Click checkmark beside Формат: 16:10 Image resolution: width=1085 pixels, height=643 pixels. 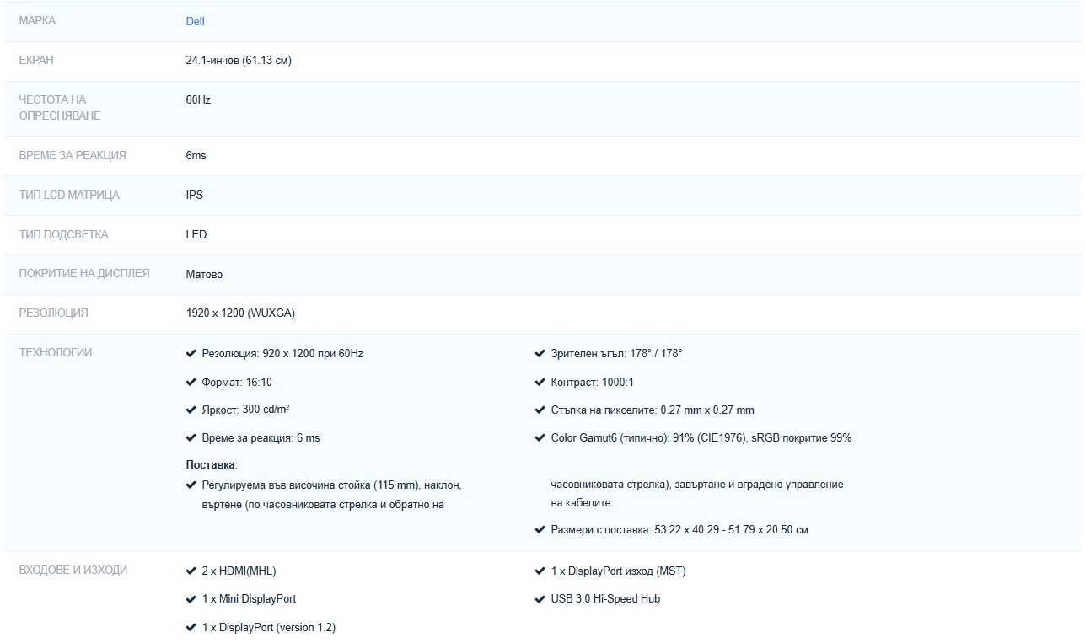point(191,383)
